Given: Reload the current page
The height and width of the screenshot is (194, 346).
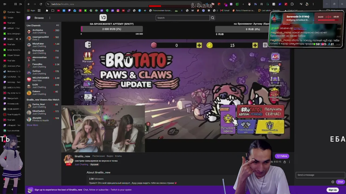Looking at the screenshot, I should point(41,4).
